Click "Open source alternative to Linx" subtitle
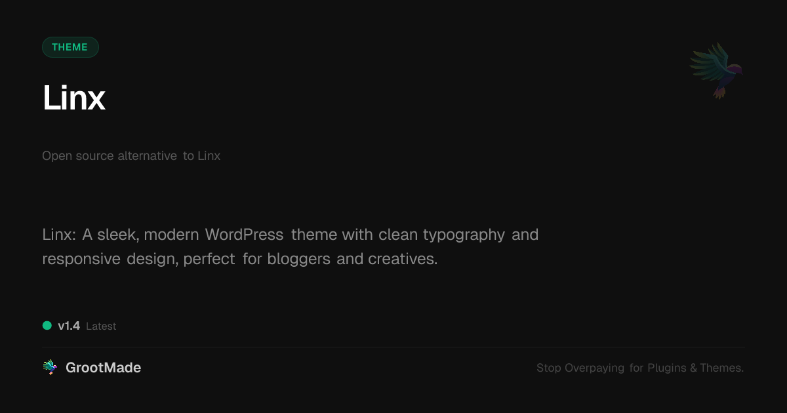This screenshot has height=413, width=787. [131, 156]
